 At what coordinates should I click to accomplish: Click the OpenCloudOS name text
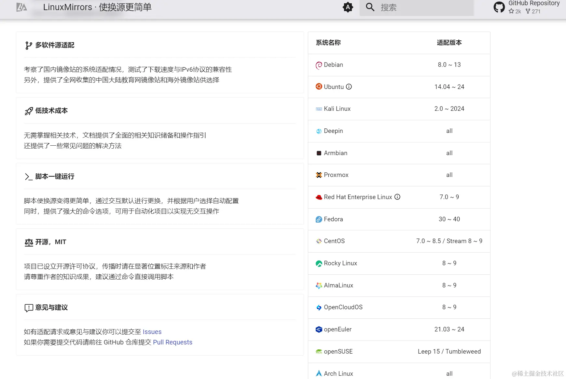[343, 307]
